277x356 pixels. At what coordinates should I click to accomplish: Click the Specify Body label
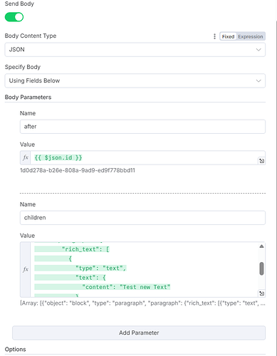tap(23, 67)
